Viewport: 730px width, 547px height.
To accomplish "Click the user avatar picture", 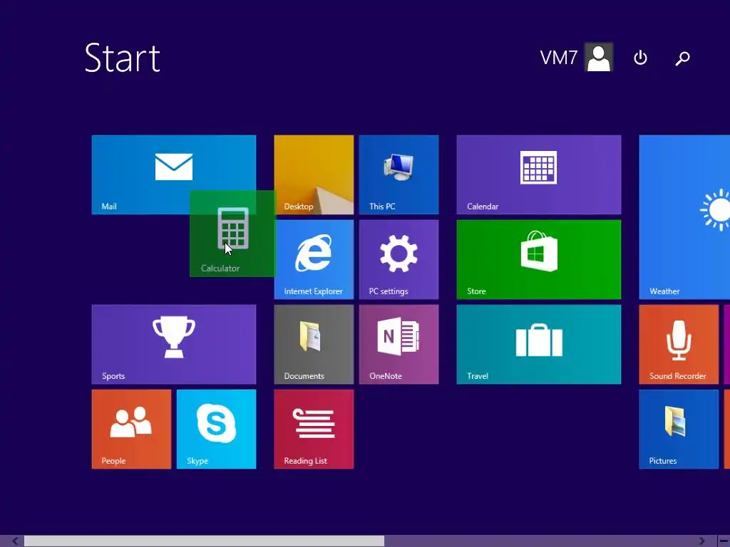I will pos(599,58).
